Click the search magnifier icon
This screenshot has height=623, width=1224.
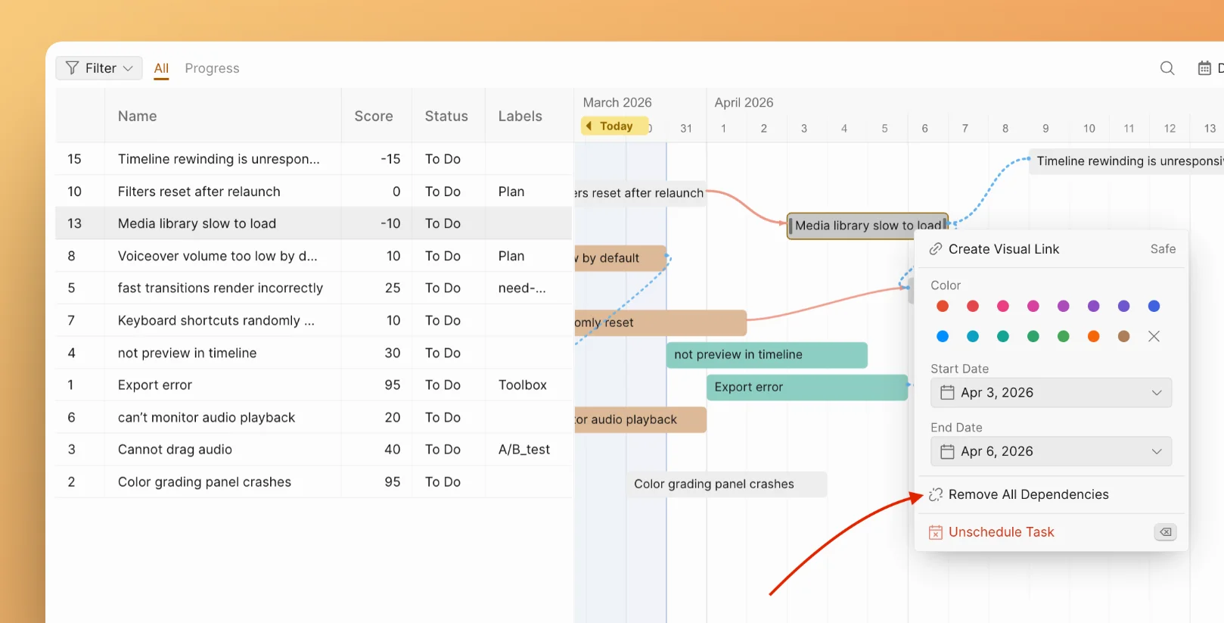tap(1167, 68)
